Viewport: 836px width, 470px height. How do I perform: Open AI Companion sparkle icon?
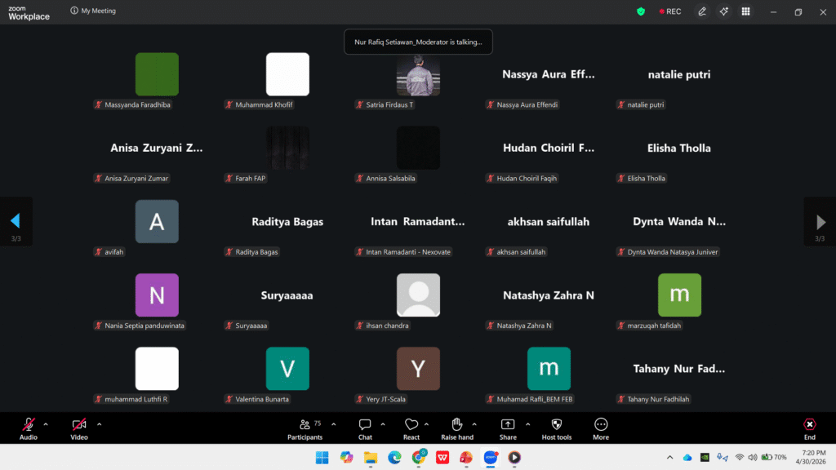[x=723, y=11]
